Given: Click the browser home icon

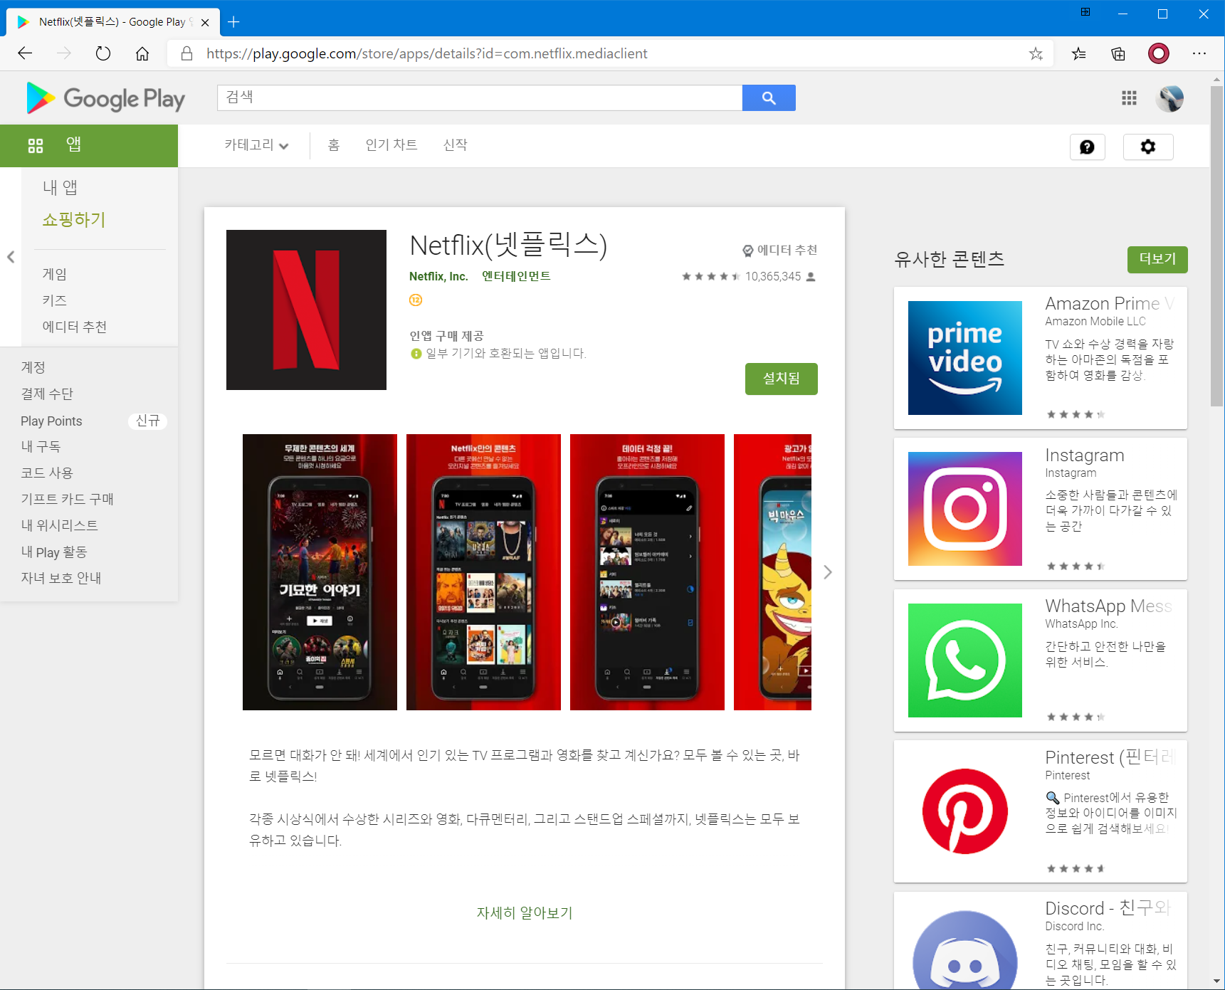Looking at the screenshot, I should click(x=142, y=53).
